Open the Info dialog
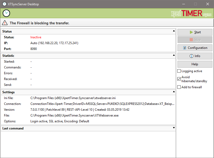 coord(195,56)
